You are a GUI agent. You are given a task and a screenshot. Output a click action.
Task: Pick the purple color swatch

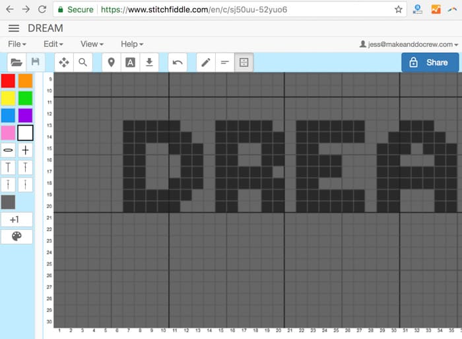pyautogui.click(x=25, y=116)
